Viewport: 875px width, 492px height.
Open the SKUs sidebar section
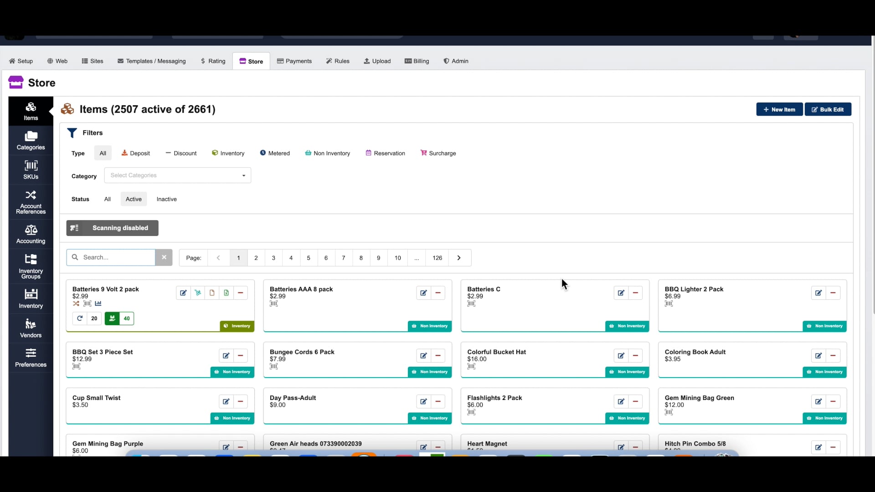(x=31, y=170)
